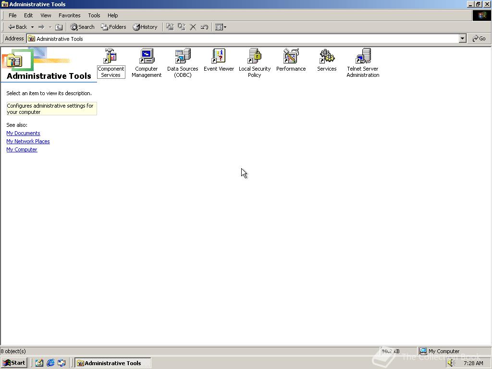Click the folder icon in the title bar
This screenshot has height=369, width=492.
tap(5, 4)
